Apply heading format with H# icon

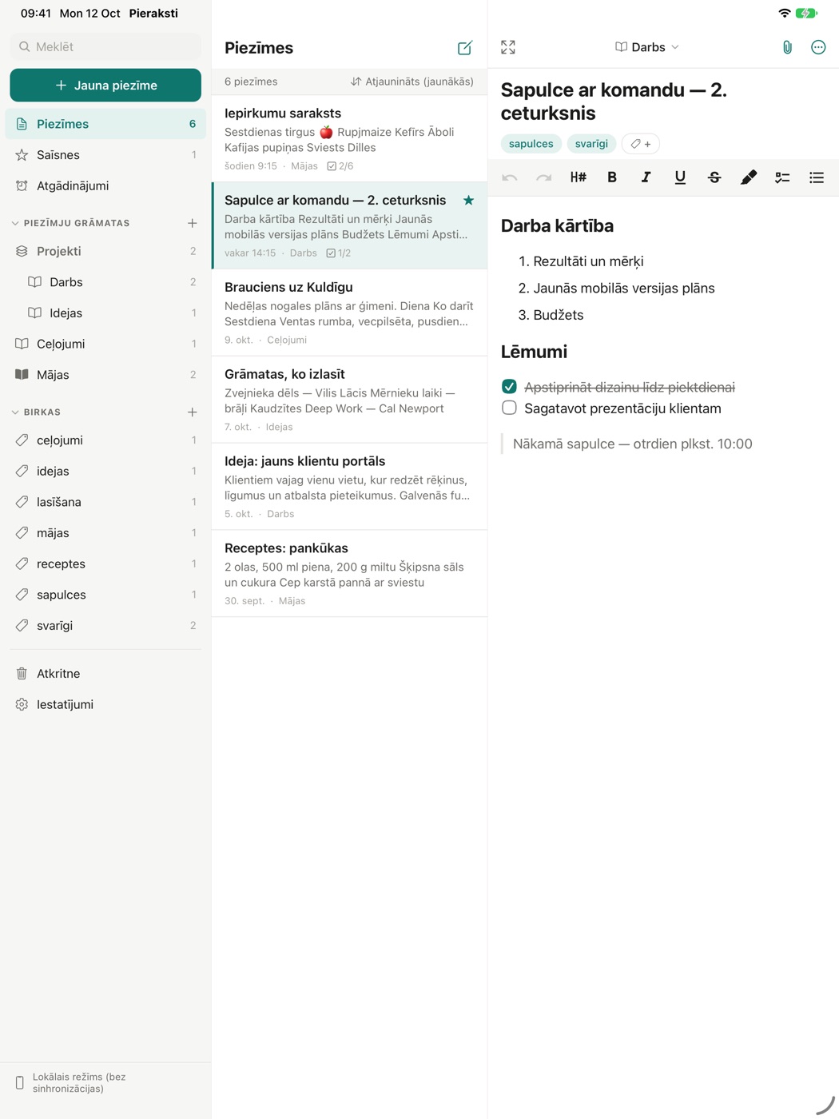(579, 177)
